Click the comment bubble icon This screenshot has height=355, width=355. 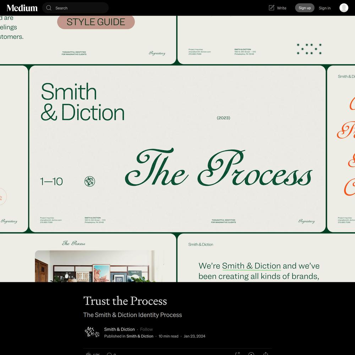pyautogui.click(x=109, y=354)
